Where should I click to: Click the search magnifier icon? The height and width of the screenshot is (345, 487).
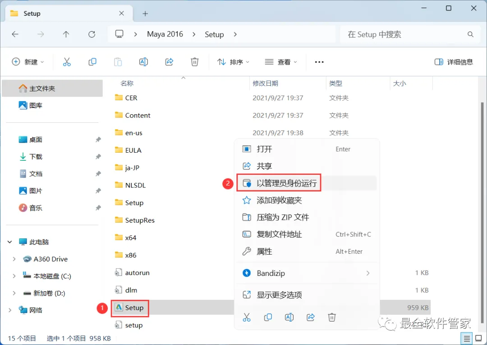(470, 34)
